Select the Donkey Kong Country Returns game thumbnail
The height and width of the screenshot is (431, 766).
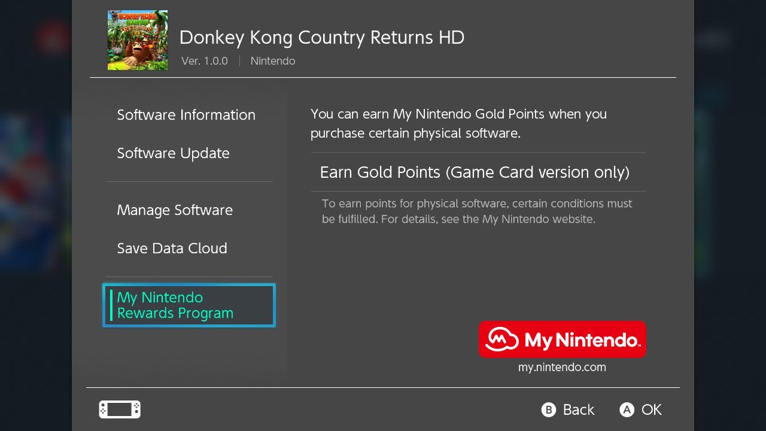coord(138,40)
